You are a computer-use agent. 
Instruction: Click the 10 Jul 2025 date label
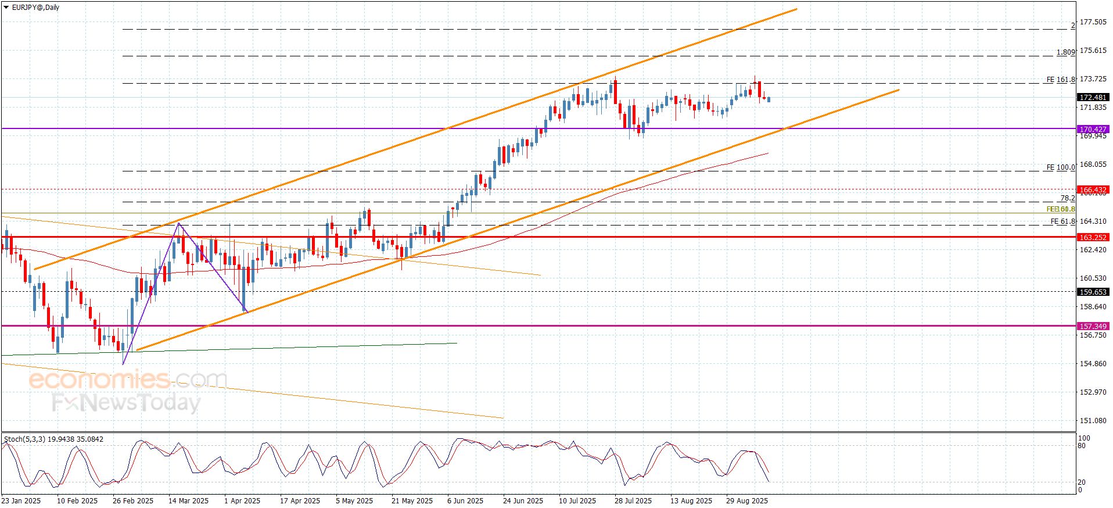(x=577, y=501)
